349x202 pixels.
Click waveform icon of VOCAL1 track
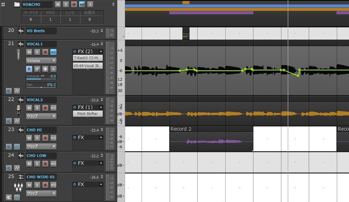coord(21,44)
